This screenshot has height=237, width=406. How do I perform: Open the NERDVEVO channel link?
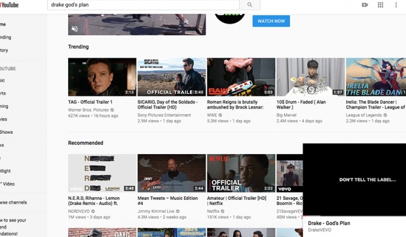coord(79,211)
